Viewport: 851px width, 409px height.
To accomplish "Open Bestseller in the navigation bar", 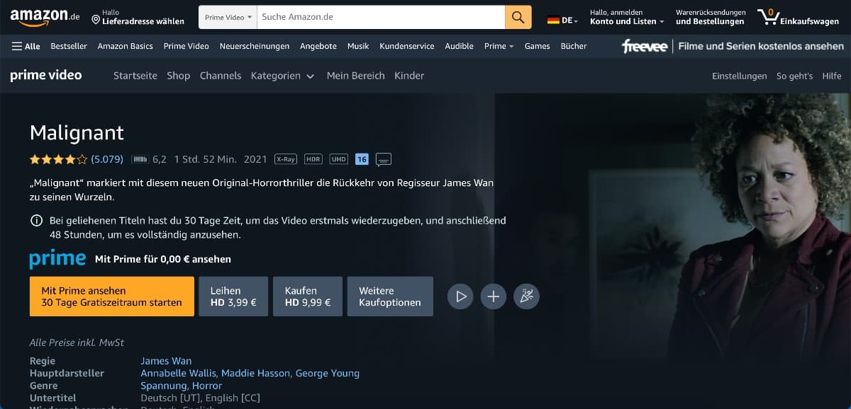I will point(69,46).
